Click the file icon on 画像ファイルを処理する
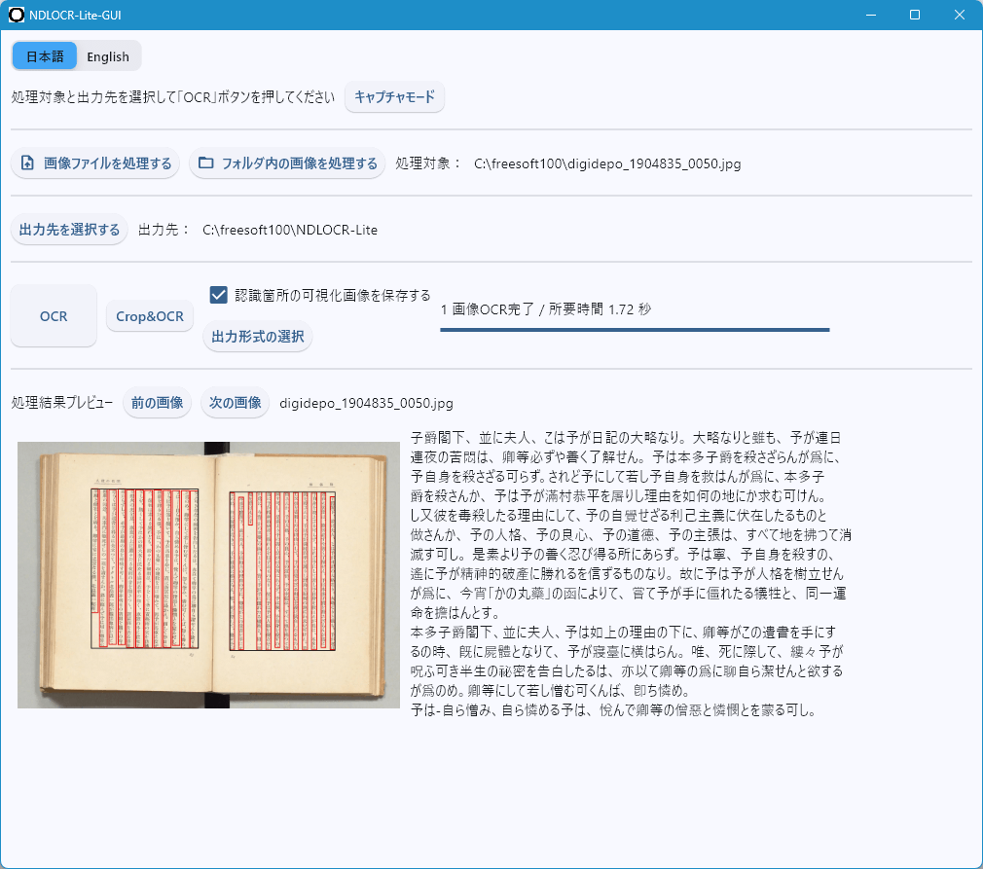 click(28, 163)
